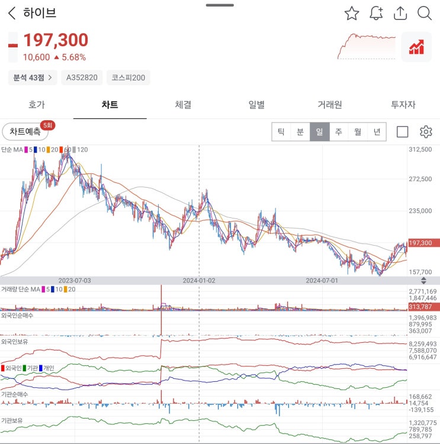Screen dimensions: 440x444
Task: Switch to the 투자자 tab
Action: pyautogui.click(x=403, y=105)
